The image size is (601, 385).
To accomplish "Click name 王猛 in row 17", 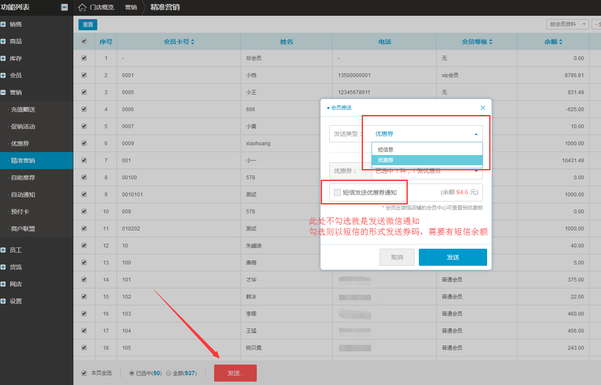I will point(251,331).
